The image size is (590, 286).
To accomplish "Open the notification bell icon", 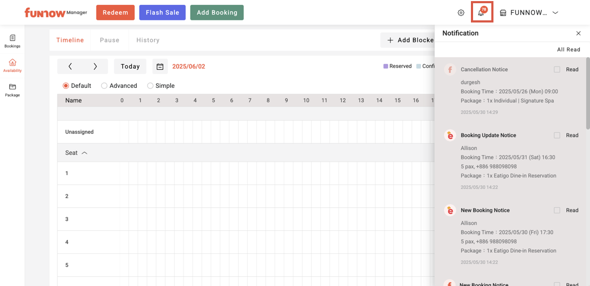I will coord(481,13).
